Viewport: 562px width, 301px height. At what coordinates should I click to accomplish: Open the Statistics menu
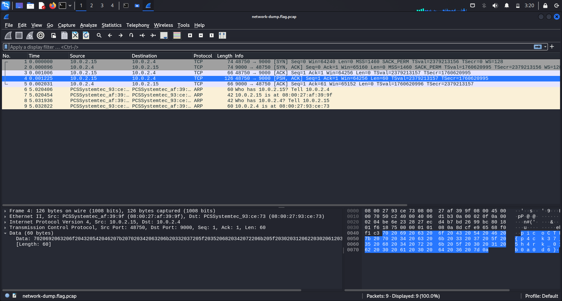point(111,25)
